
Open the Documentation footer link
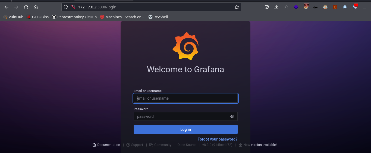click(106, 145)
